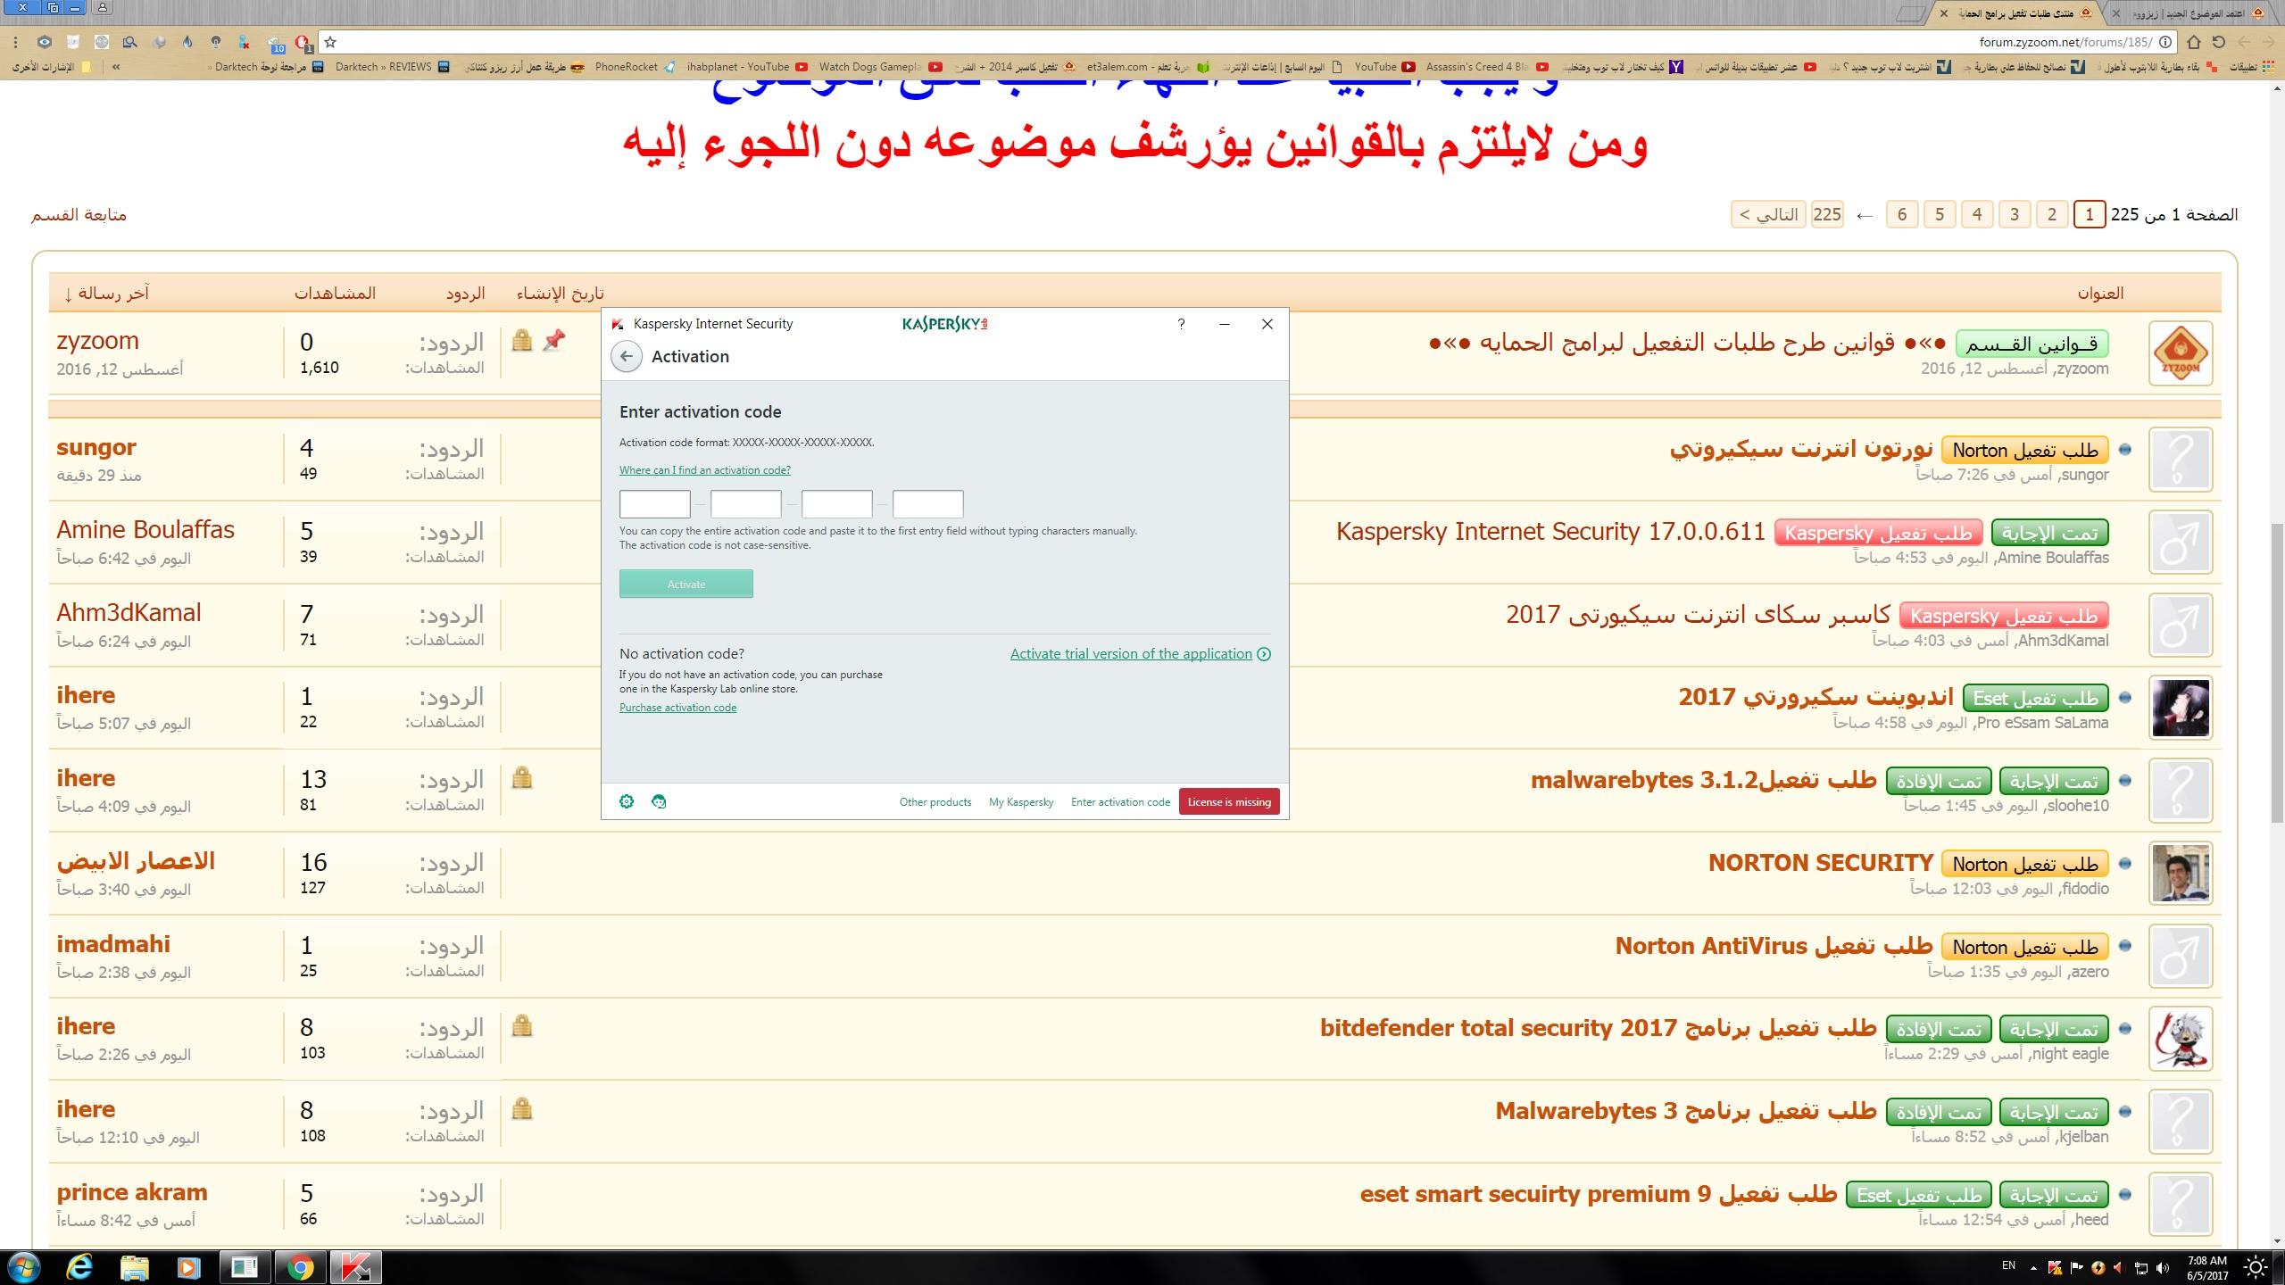Open Chrome from the Windows taskbar
Viewport: 2285px width, 1285px height.
300,1267
